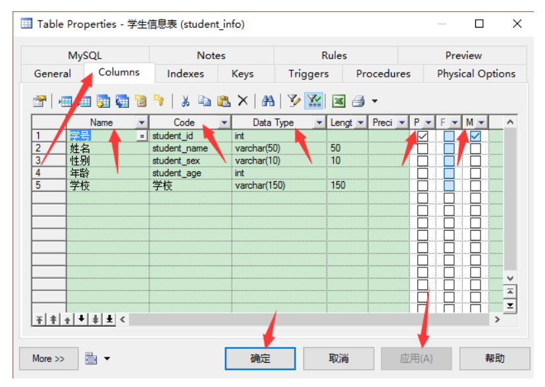The width and height of the screenshot is (545, 387).
Task: Open the Data Type column header dropdown
Action: pos(319,123)
